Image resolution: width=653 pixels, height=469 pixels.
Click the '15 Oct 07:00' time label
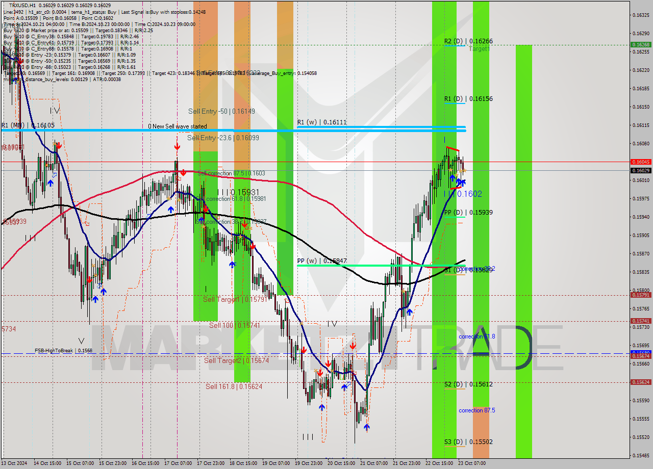tap(81, 463)
